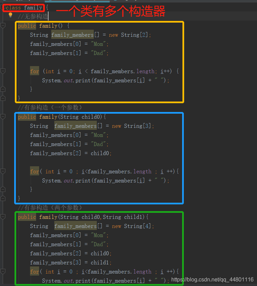Click fold end marker of no-arg constructor's for loop
This screenshot has width=257, height=286.
point(3,89)
